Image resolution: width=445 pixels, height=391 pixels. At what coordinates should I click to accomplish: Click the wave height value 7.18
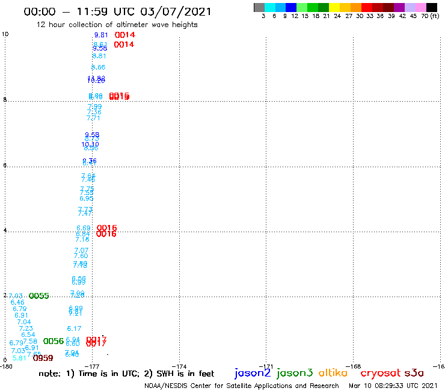[82, 239]
